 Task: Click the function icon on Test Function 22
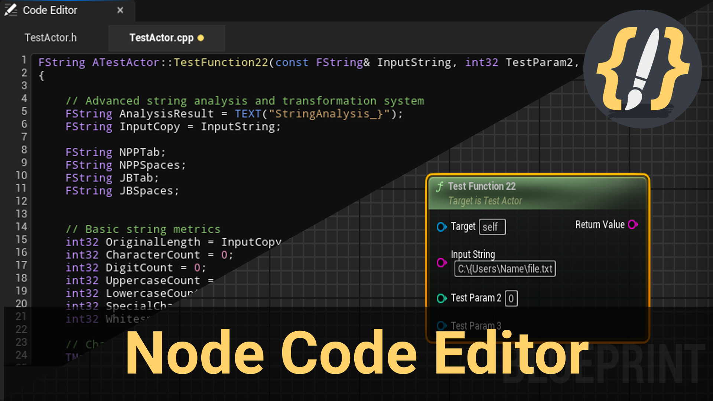point(440,186)
